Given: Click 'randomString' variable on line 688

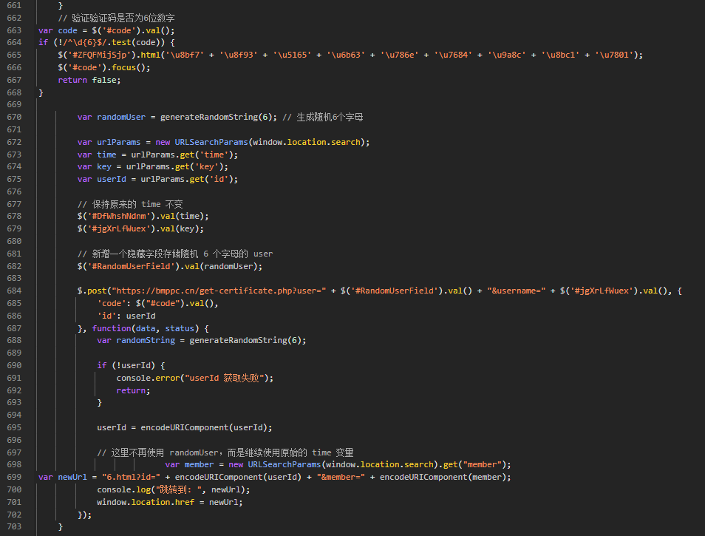Looking at the screenshot, I should pyautogui.click(x=146, y=340).
